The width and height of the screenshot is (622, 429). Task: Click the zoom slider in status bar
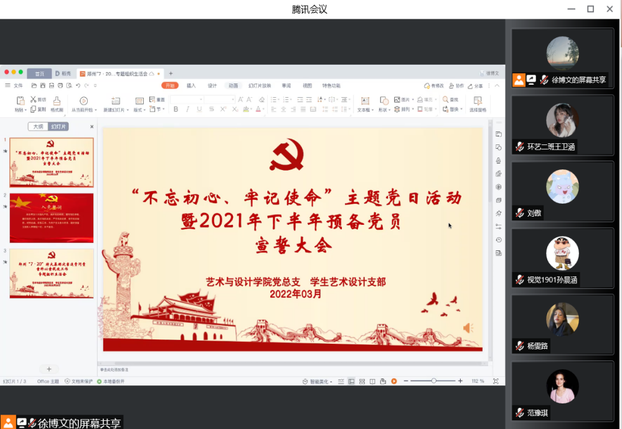(x=434, y=381)
